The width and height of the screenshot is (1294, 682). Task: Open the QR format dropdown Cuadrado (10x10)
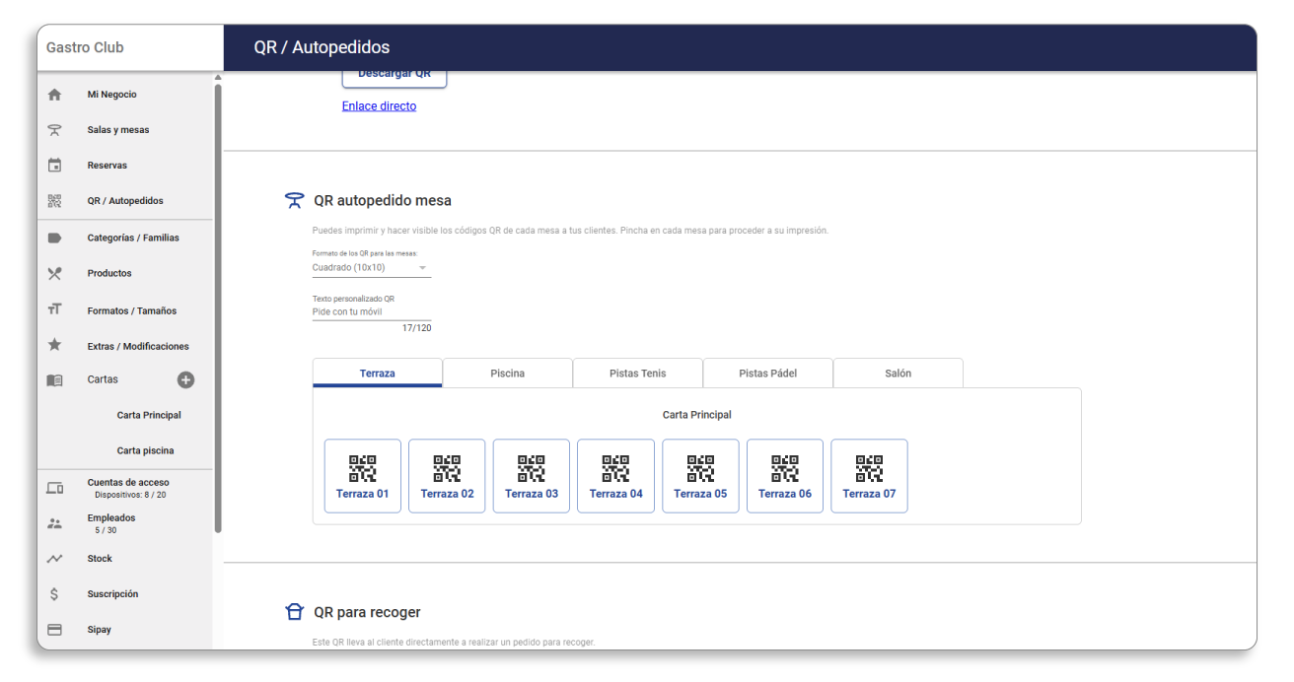click(x=371, y=268)
